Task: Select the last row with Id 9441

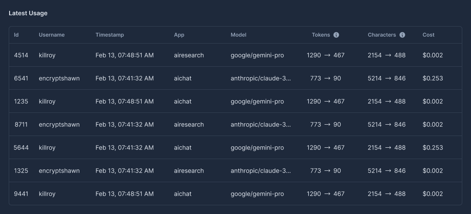Action: click(x=21, y=194)
